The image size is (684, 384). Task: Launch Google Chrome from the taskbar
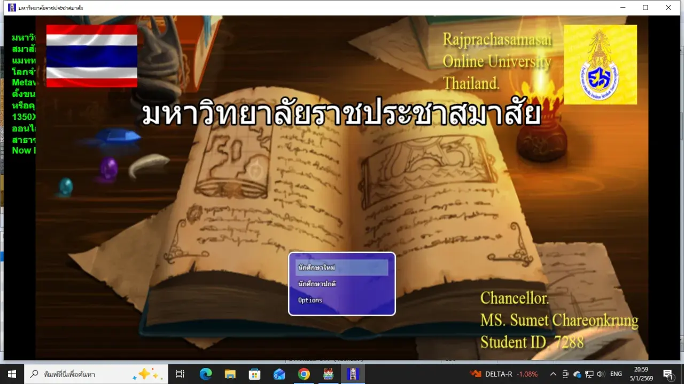click(304, 374)
